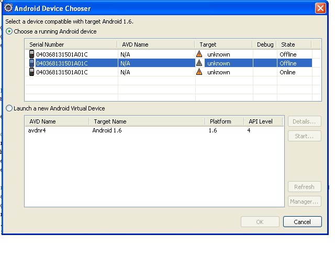Click phone icon of highlighted Offline device row

(31, 63)
